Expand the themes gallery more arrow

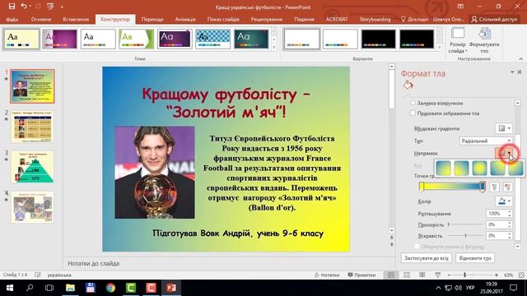coord(274,48)
